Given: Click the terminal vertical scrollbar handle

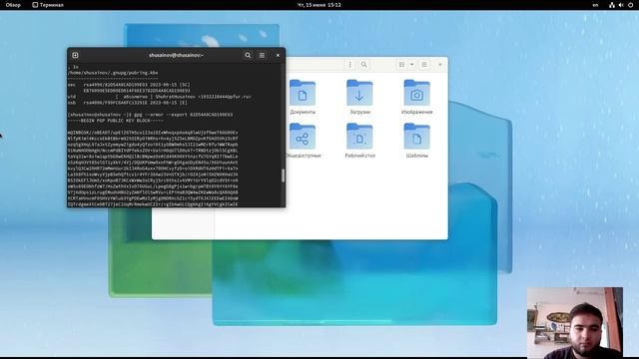Looking at the screenshot, I should (283, 176).
